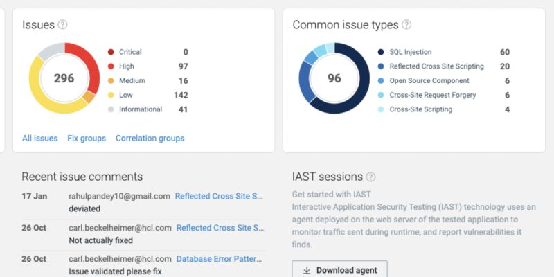Open the Correlation groups link

(150, 138)
